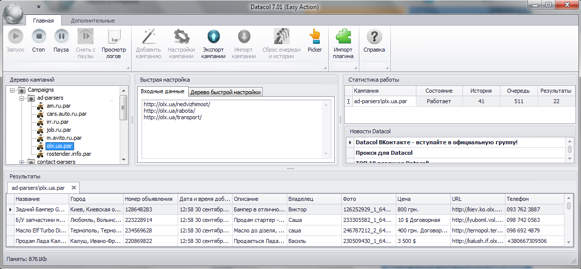Pause the campaign with Пауза icon
The image size is (581, 269).
point(62,37)
